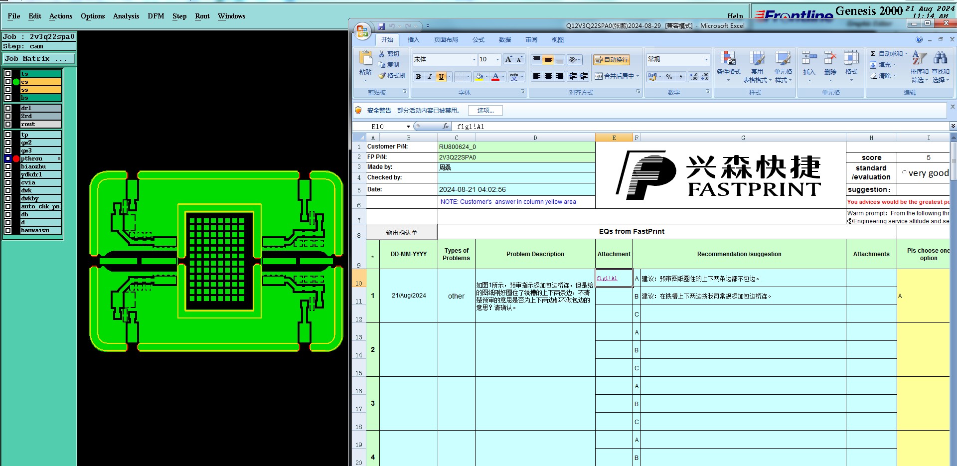Image resolution: width=957 pixels, height=466 pixels.
Task: Select the auto_chk_pnl layer row
Action: pyautogui.click(x=40, y=206)
